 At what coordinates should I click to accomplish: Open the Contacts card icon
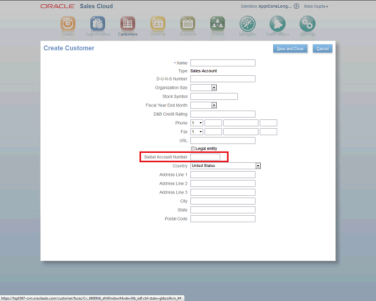point(157,24)
